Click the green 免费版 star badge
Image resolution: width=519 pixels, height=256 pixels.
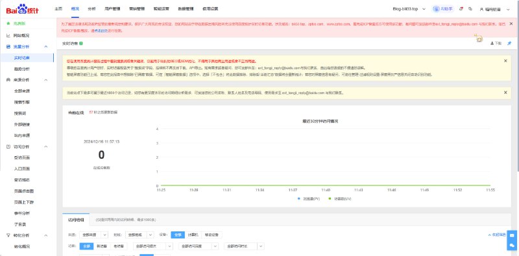click(x=8, y=23)
